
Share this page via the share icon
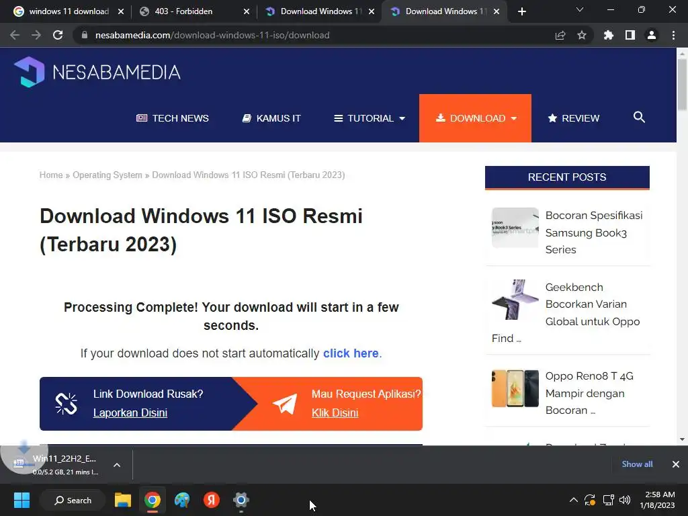tap(560, 35)
